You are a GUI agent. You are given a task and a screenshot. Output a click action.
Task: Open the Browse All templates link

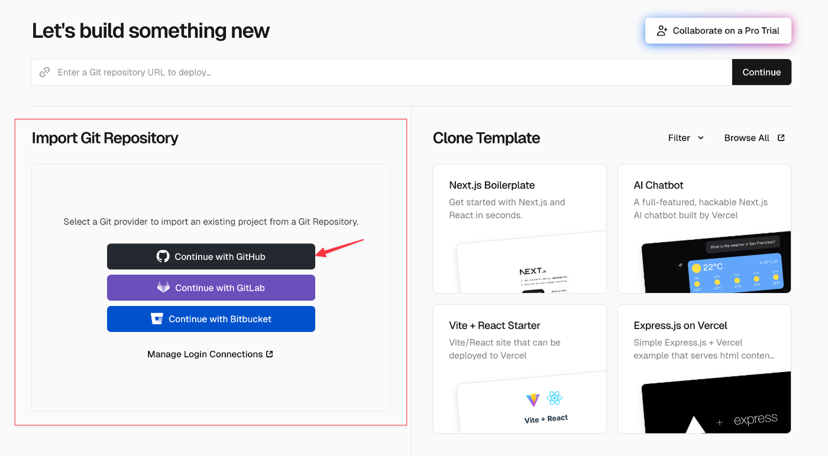tap(747, 138)
